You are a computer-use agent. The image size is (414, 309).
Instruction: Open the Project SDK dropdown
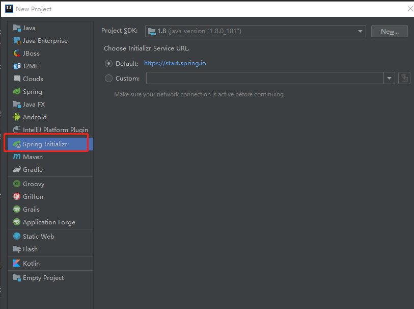255,31
